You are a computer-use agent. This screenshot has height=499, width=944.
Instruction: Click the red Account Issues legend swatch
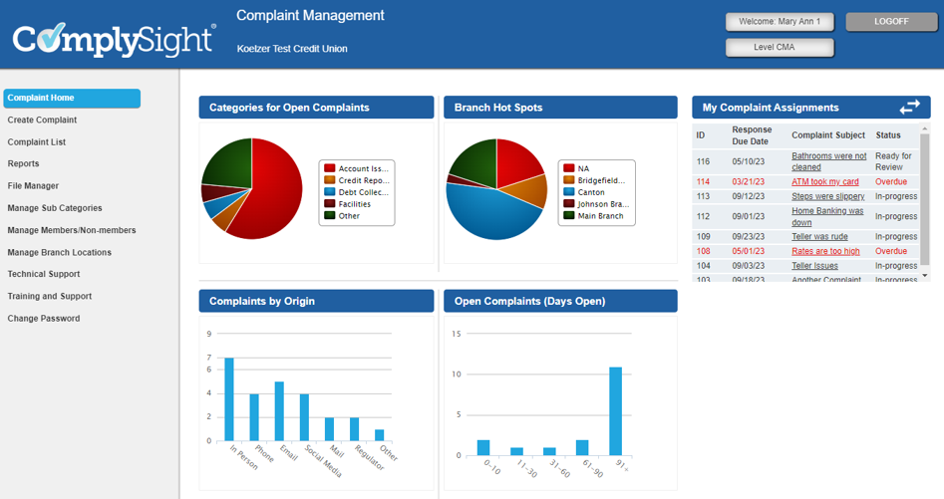329,168
